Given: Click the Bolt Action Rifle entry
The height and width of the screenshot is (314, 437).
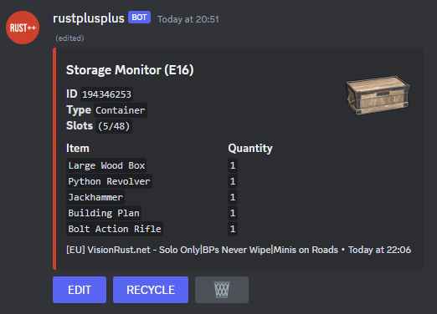Looking at the screenshot, I should click(115, 229).
